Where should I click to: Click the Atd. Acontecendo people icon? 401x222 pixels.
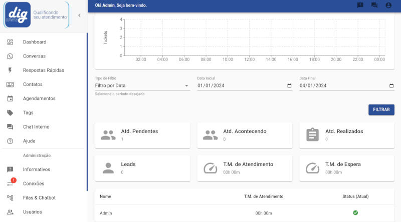pyautogui.click(x=210, y=135)
